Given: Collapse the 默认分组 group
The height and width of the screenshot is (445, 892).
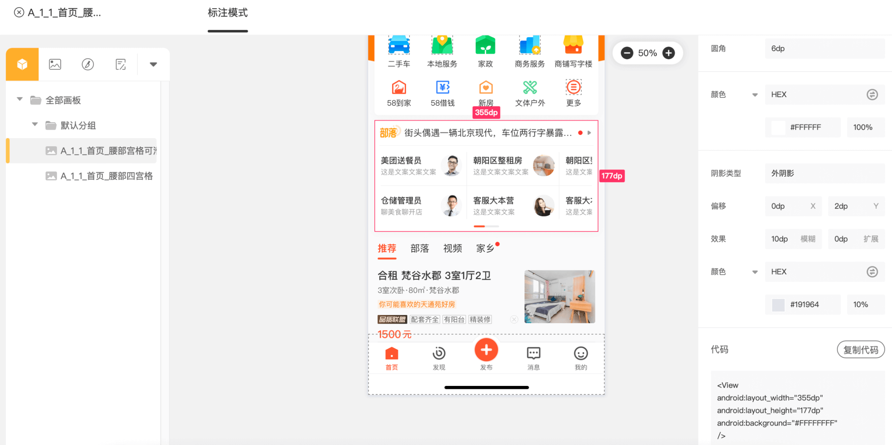Looking at the screenshot, I should pos(35,124).
